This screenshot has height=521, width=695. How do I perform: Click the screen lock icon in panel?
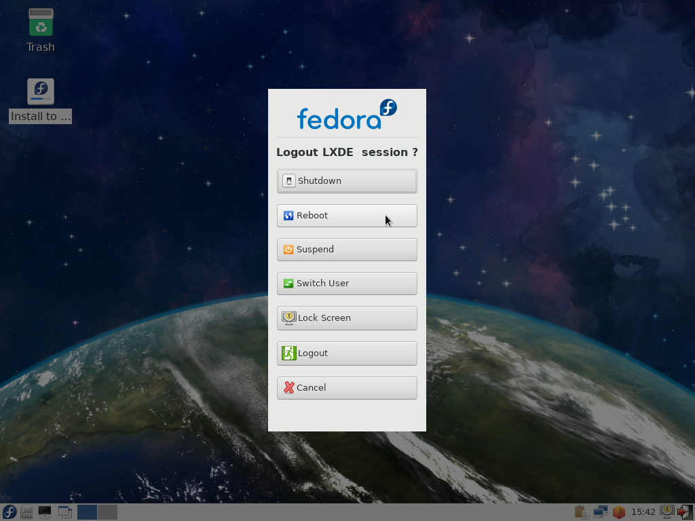tap(666, 512)
